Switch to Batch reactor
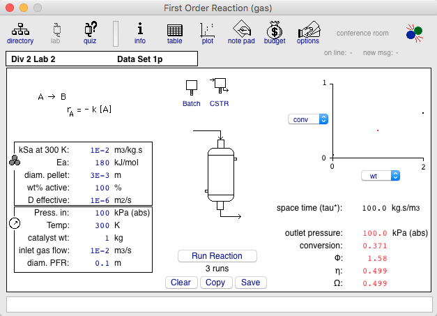 coord(192,93)
